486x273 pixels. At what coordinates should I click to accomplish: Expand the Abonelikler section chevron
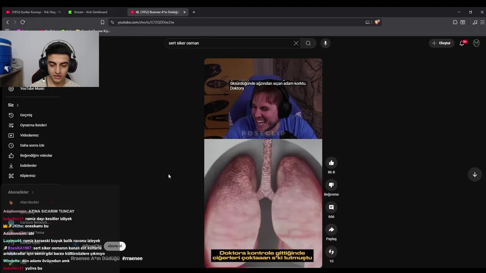click(x=33, y=192)
